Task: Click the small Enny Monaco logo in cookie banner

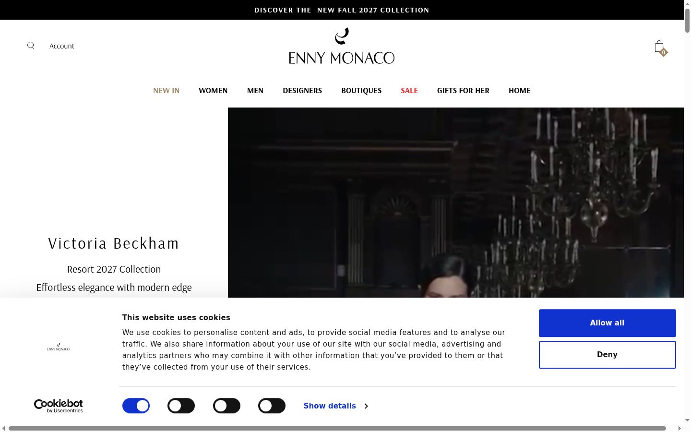Action: pyautogui.click(x=59, y=347)
